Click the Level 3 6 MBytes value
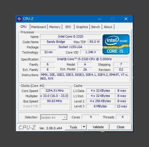149x147 pixels. pyautogui.click(x=100, y=106)
